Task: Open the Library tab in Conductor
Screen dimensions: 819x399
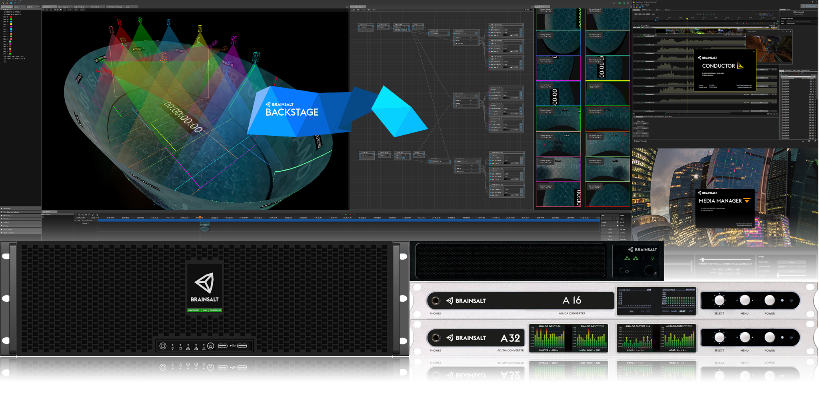Action: pos(789,10)
